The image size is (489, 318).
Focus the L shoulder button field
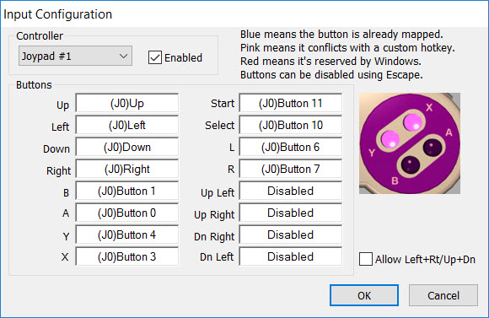pos(290,147)
